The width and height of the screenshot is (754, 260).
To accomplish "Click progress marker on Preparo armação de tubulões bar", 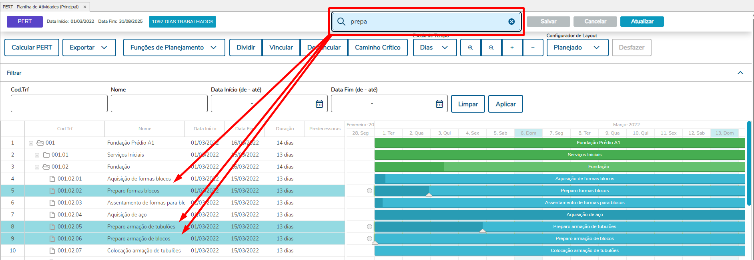I will tap(483, 231).
